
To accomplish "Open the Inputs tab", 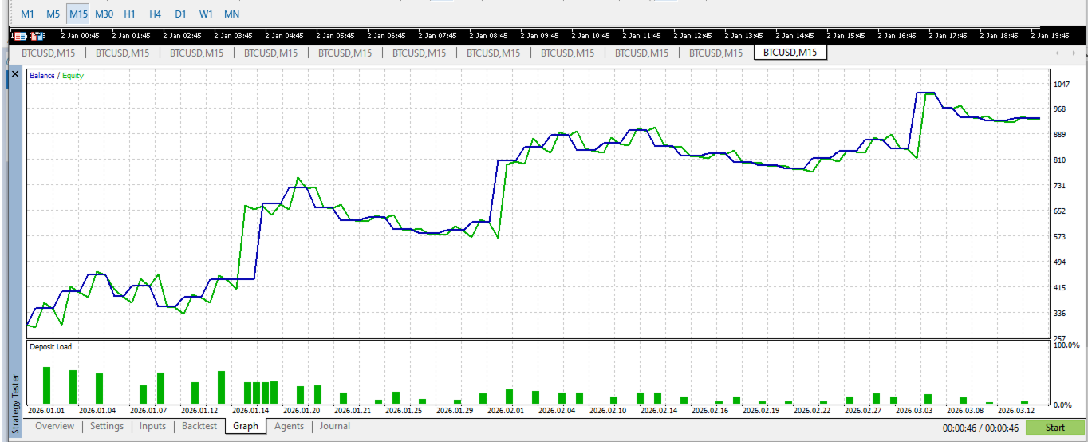I will click(152, 426).
